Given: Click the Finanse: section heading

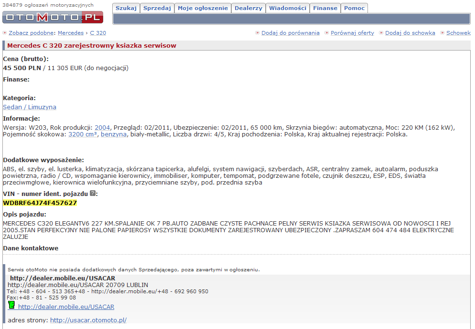Looking at the screenshot, I should tap(16, 80).
